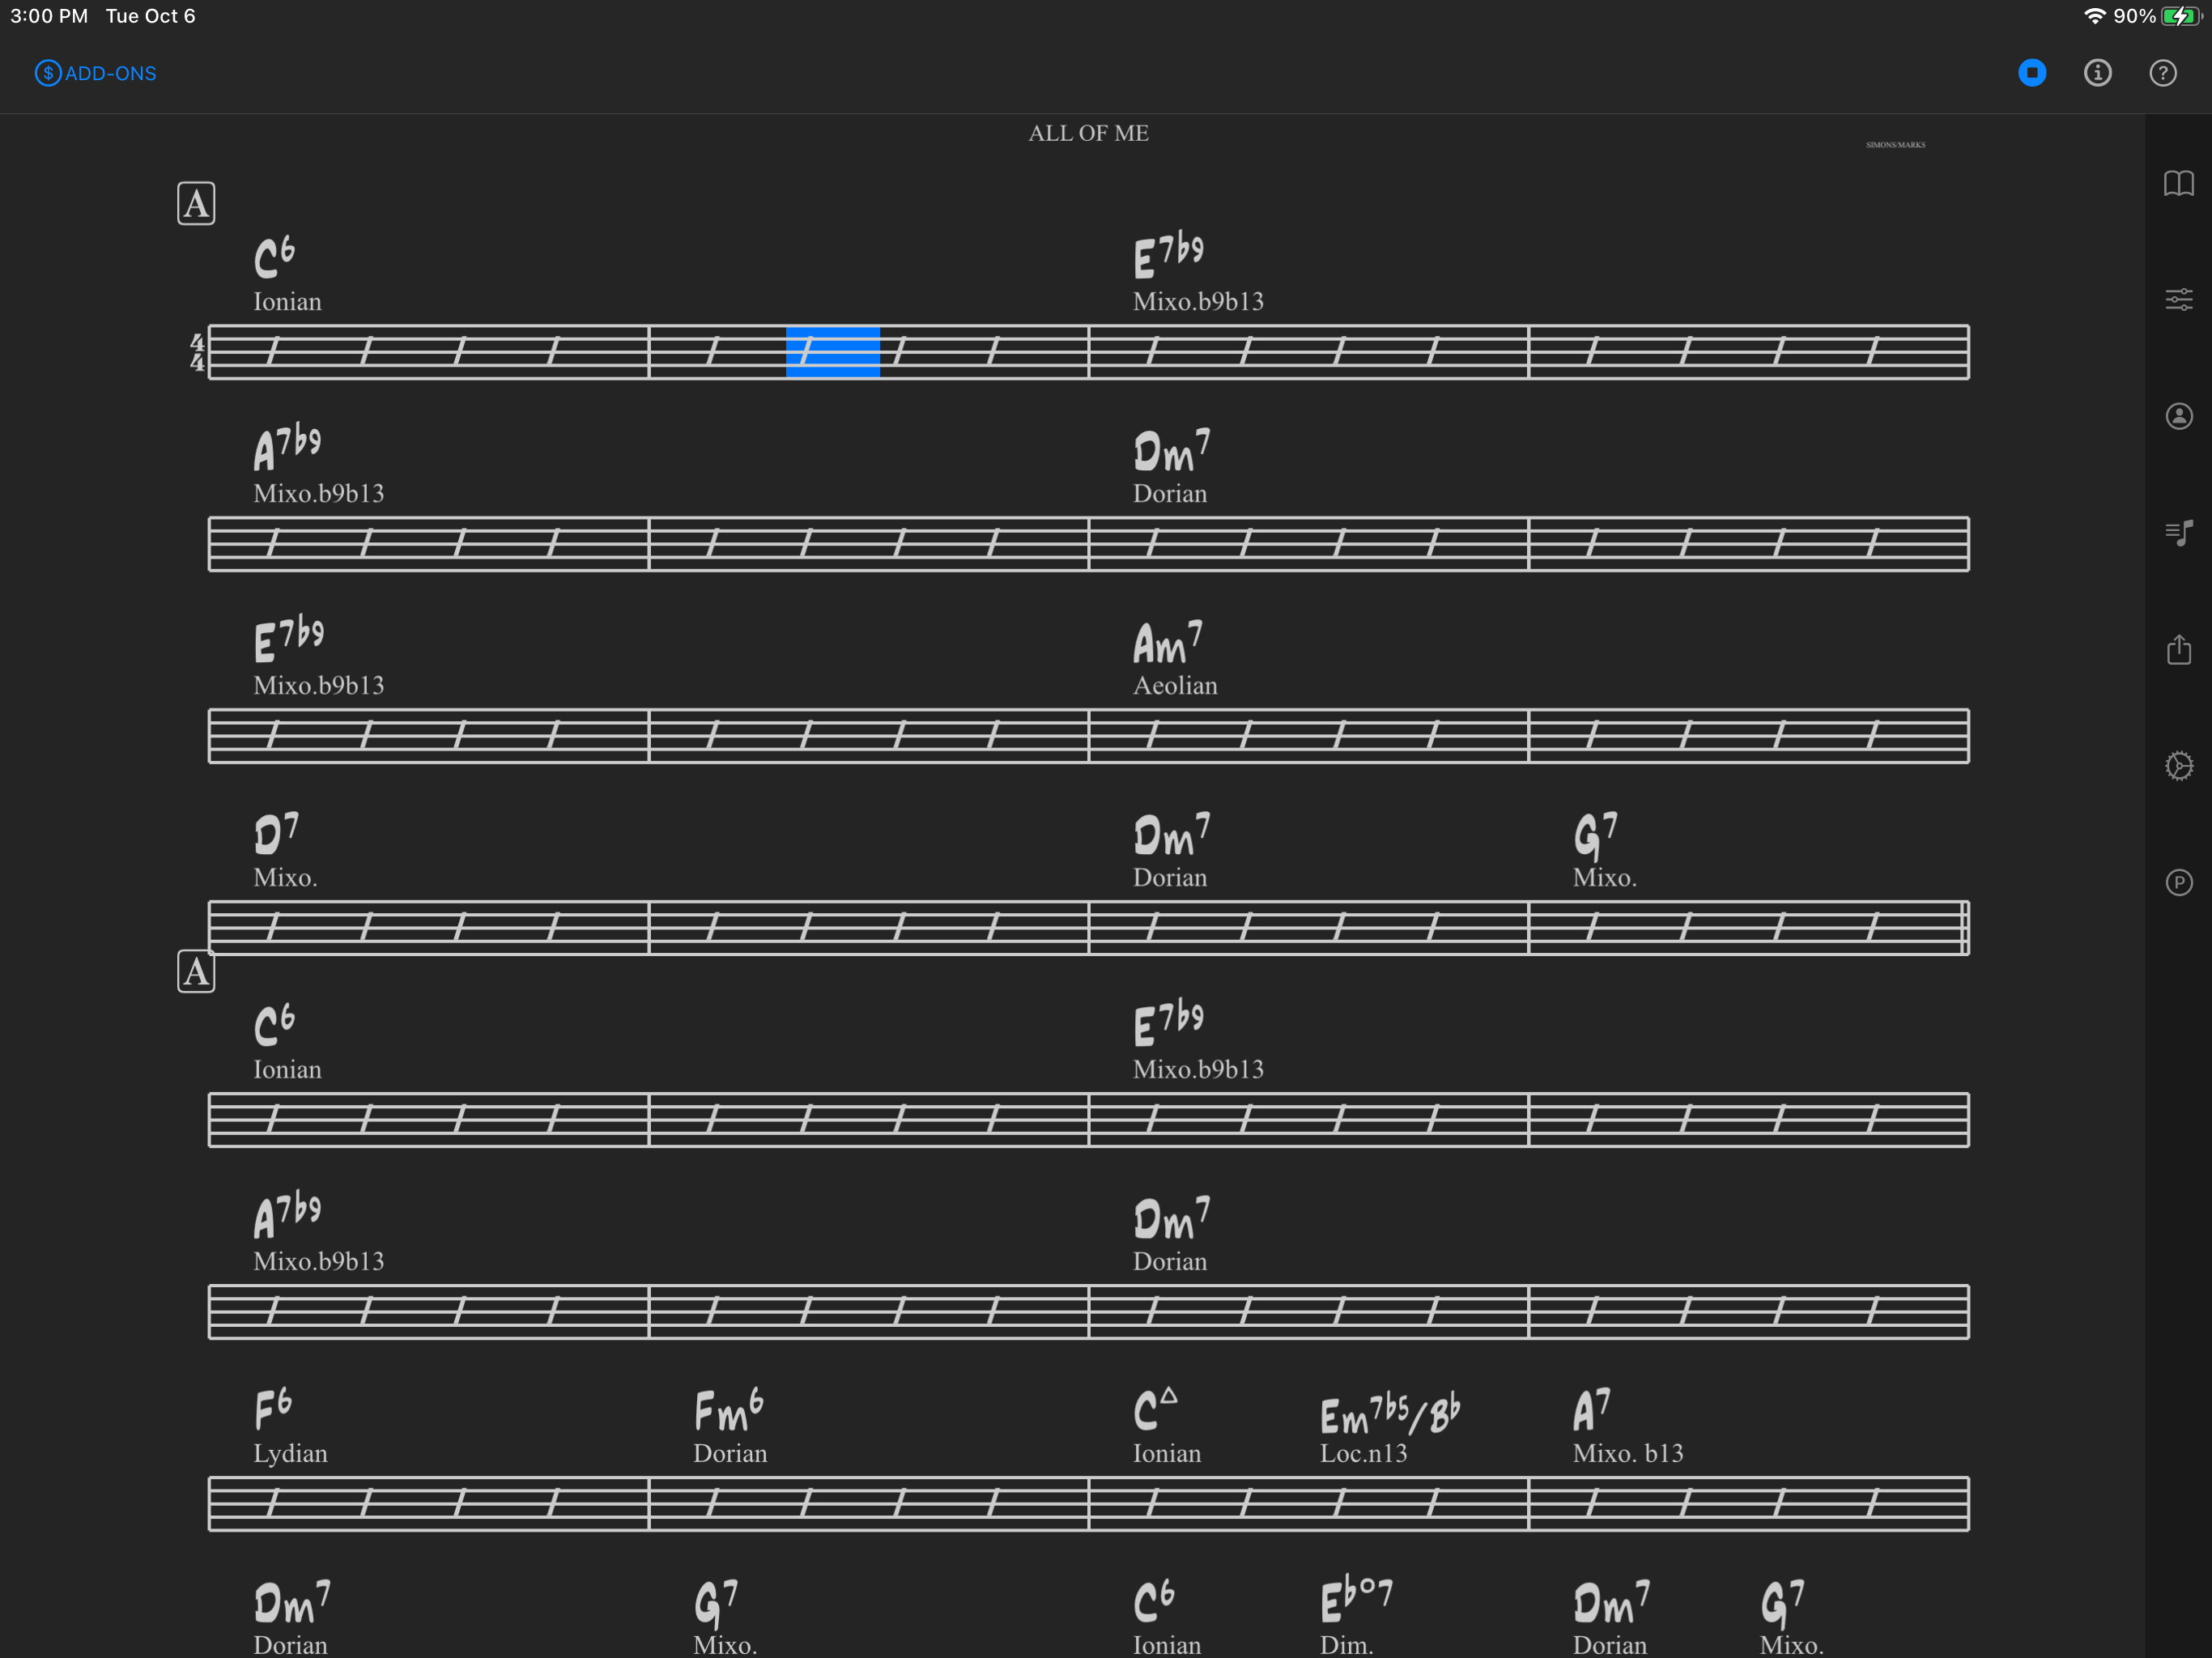The image size is (2212, 1658).
Task: Select the first A rehearsal mark
Action: tap(196, 204)
